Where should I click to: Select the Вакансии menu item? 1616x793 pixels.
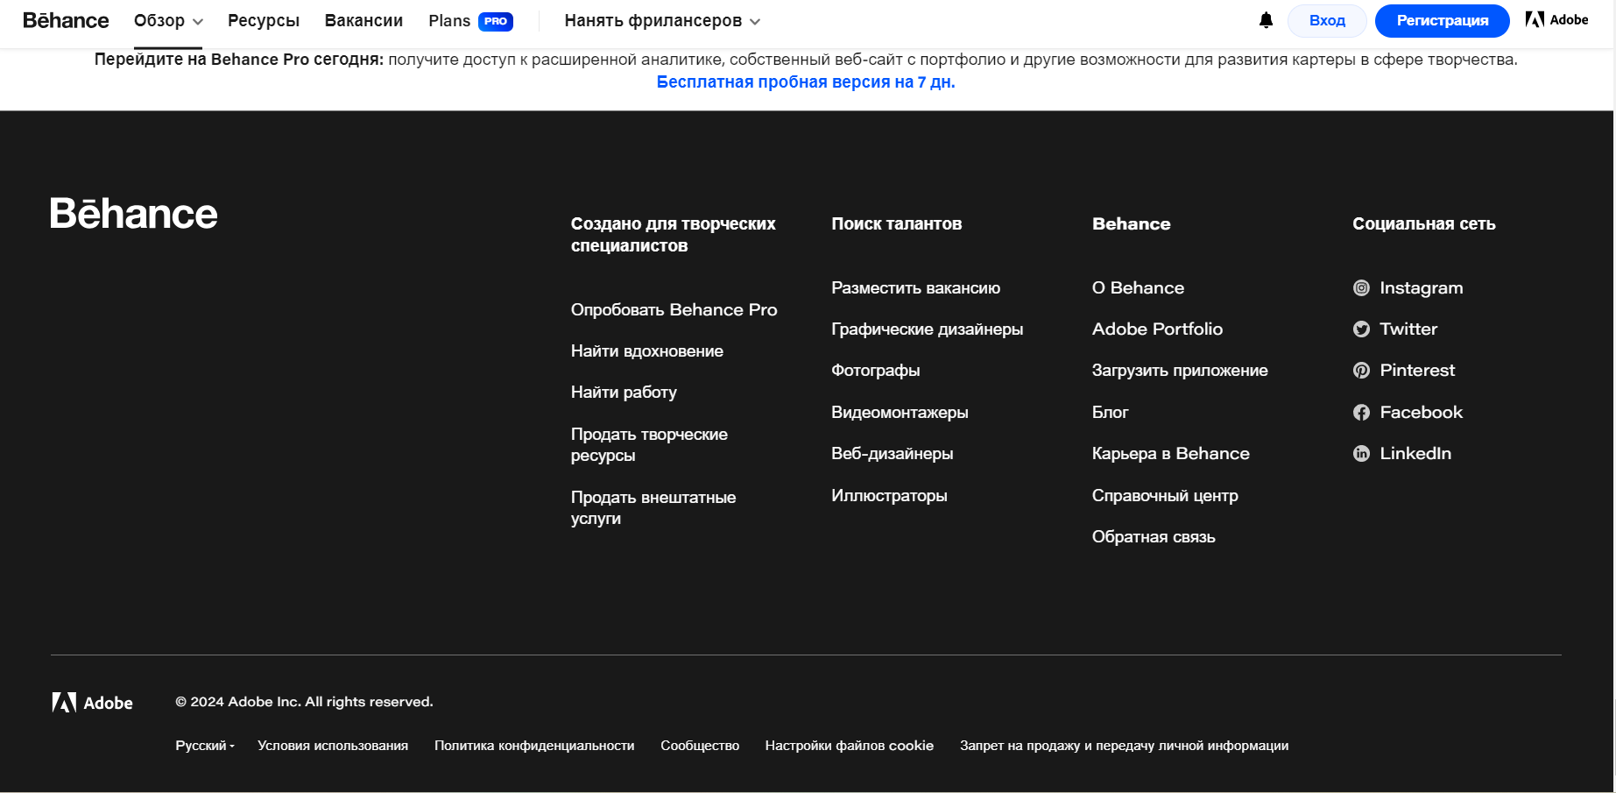[x=363, y=19]
